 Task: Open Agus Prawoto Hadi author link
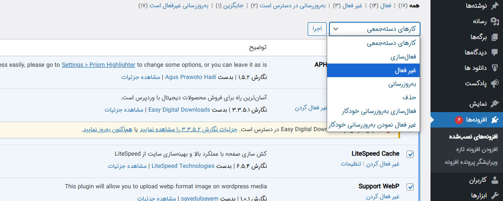pyautogui.click(x=190, y=77)
